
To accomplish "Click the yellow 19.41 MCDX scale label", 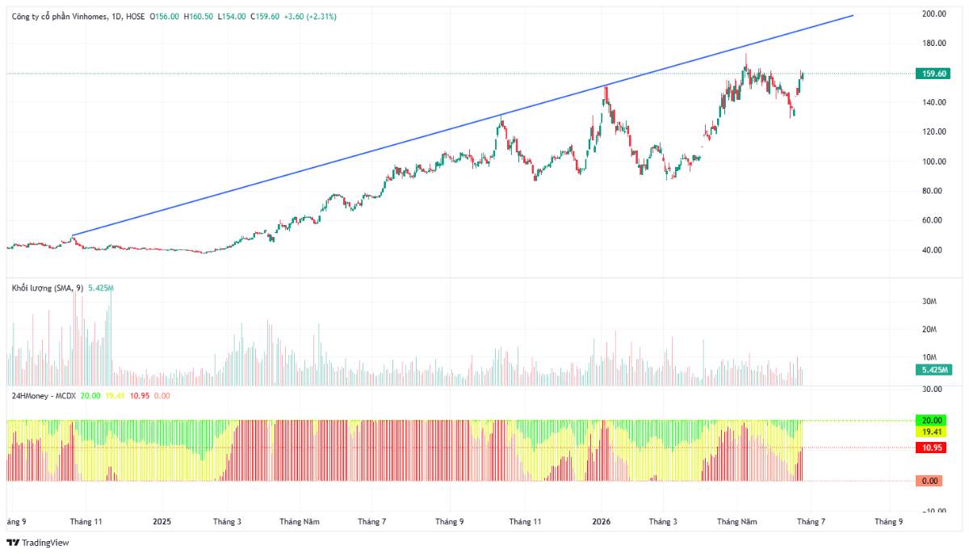I will coord(933,431).
